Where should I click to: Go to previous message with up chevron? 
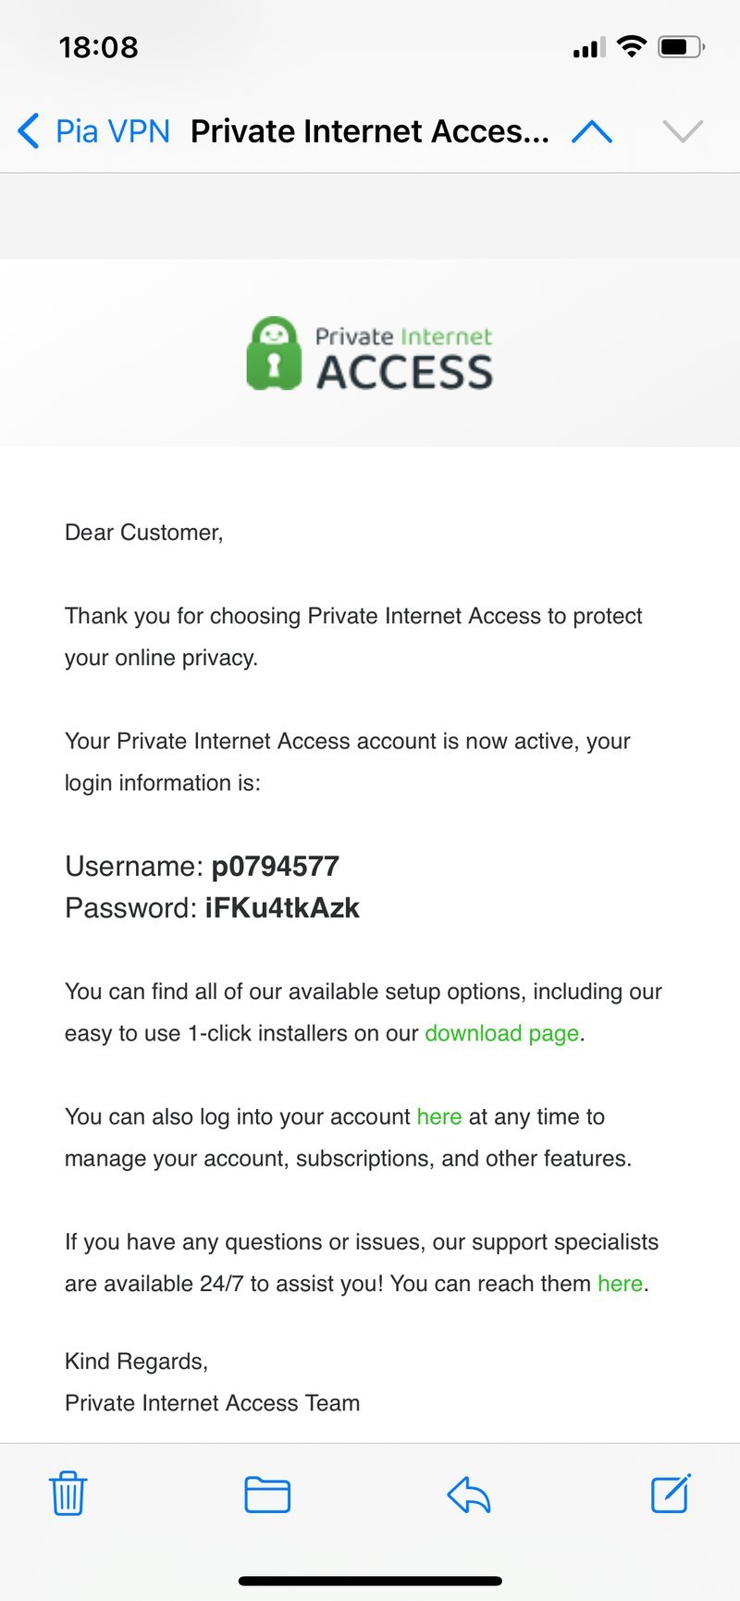click(592, 131)
